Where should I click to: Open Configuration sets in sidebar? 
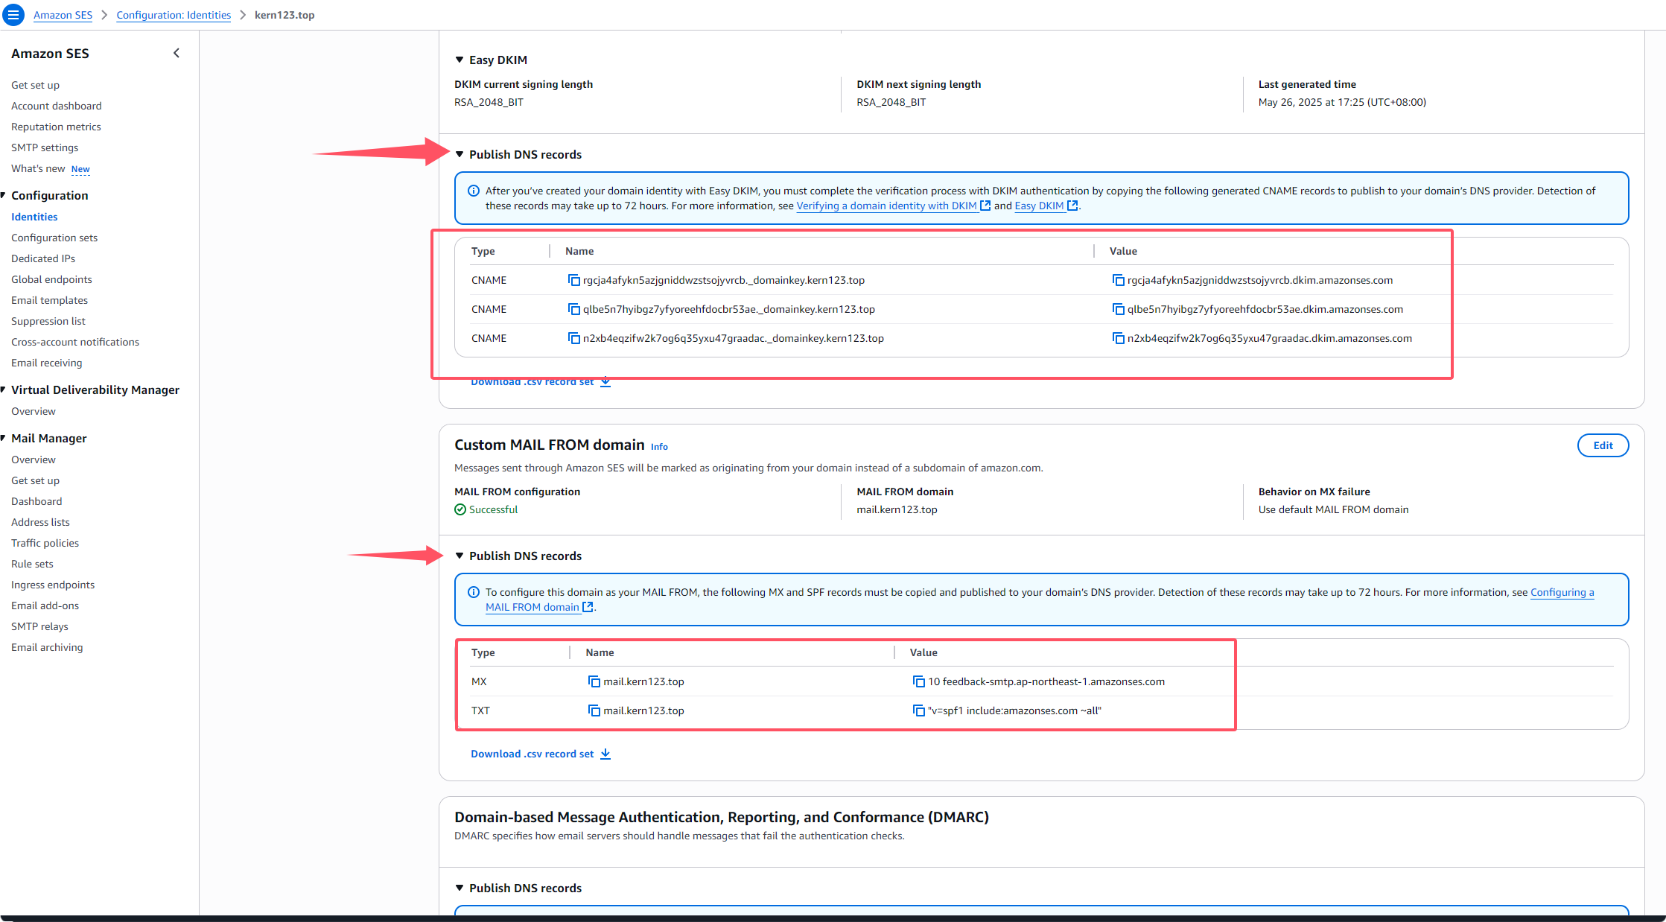point(54,238)
